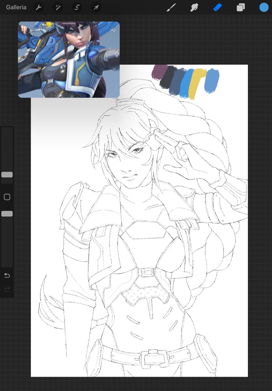Click the brush size slider handle
The width and height of the screenshot is (272, 391).
[x=7, y=175]
